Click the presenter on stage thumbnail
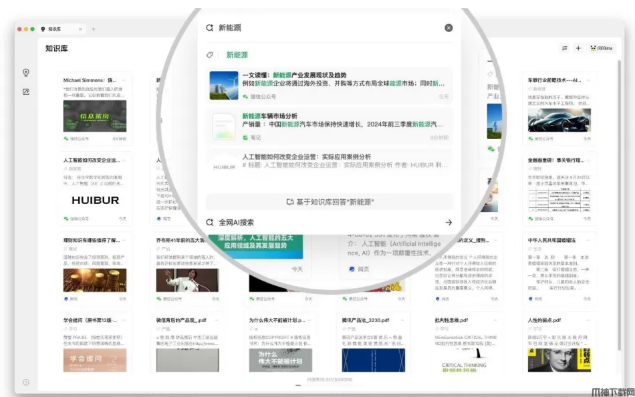635x397 pixels. [188, 280]
